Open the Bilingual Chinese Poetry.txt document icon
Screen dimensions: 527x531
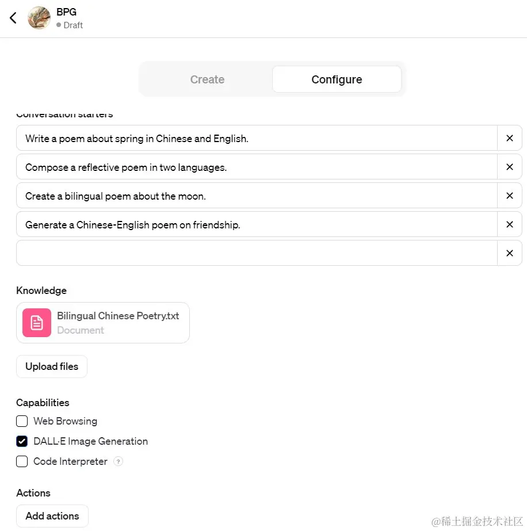pyautogui.click(x=36, y=323)
